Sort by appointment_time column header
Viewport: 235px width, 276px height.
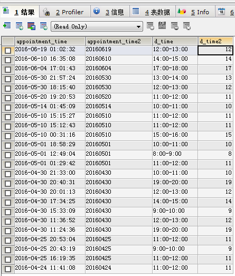(50, 41)
